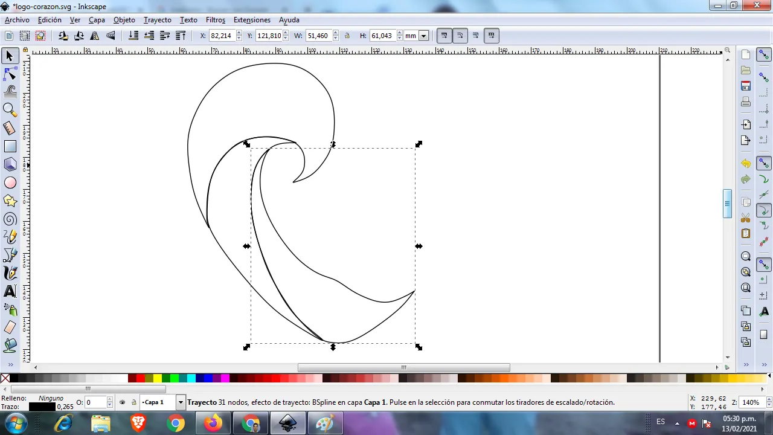
Task: Open the Trayecto menu
Action: coord(157,20)
